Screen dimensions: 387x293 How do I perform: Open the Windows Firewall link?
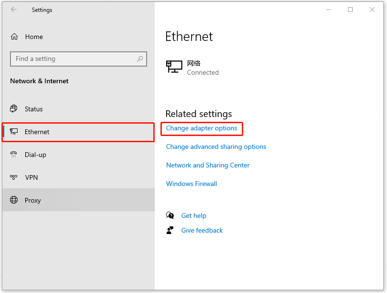[191, 184]
